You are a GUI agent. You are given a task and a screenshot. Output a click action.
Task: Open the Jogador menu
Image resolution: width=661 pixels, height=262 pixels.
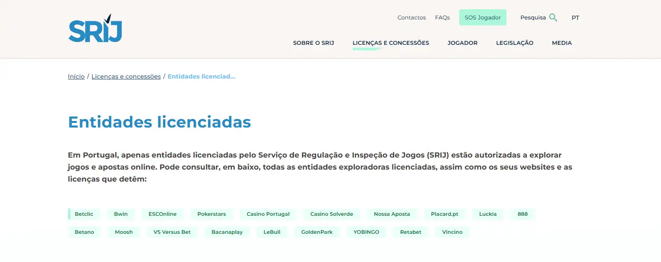[462, 43]
